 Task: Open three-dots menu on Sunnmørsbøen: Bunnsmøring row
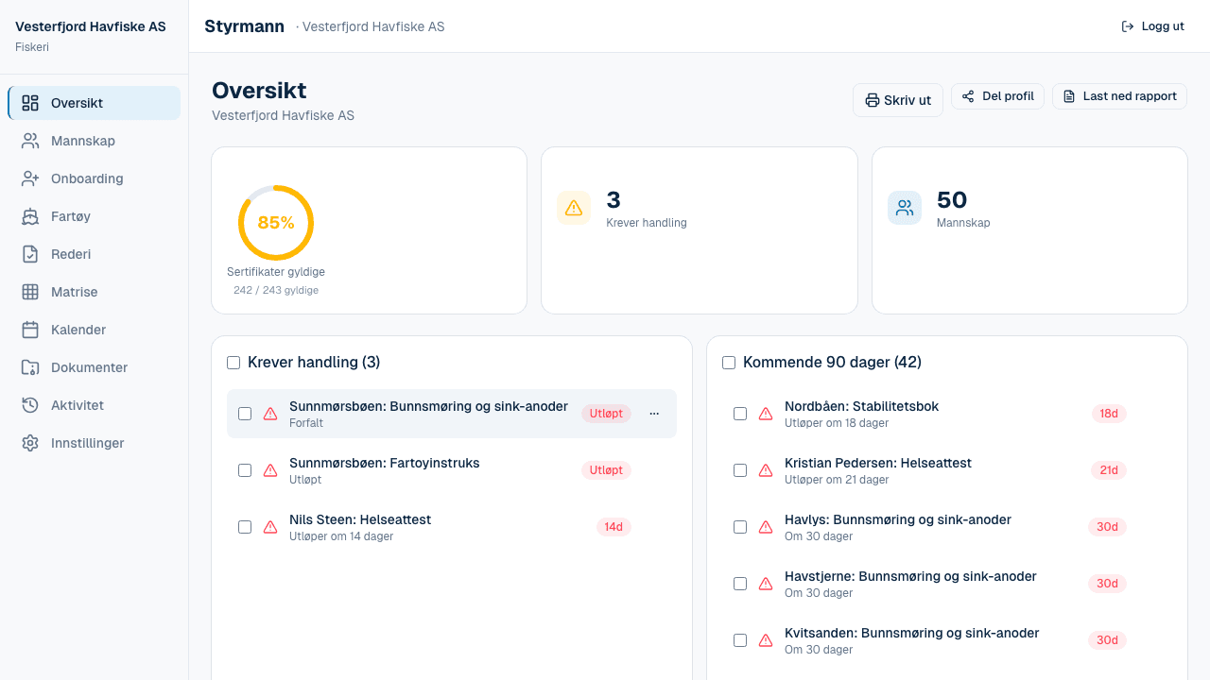coord(654,414)
